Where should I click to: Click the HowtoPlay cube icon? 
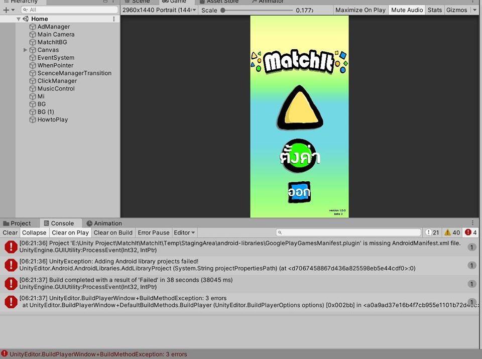[33, 119]
